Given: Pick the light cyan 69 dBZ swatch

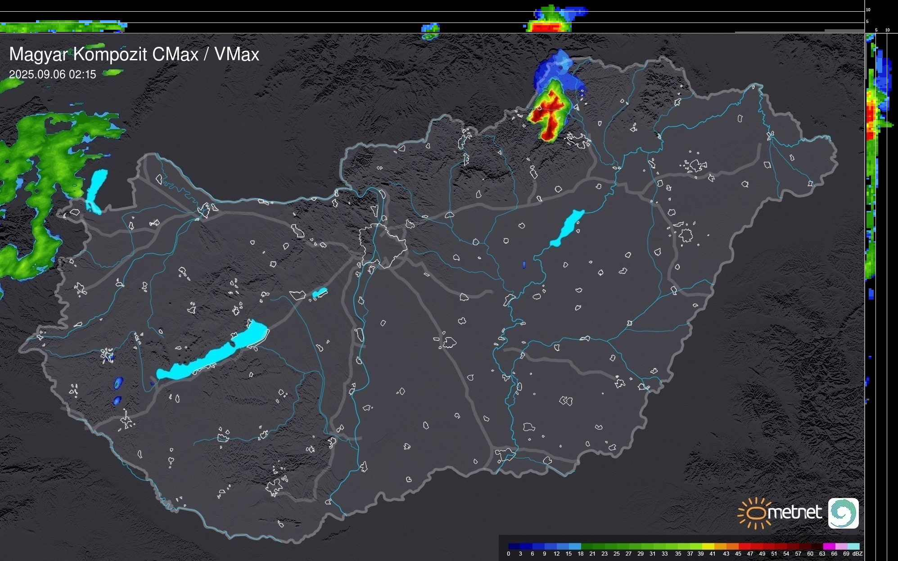Looking at the screenshot, I should click(853, 546).
